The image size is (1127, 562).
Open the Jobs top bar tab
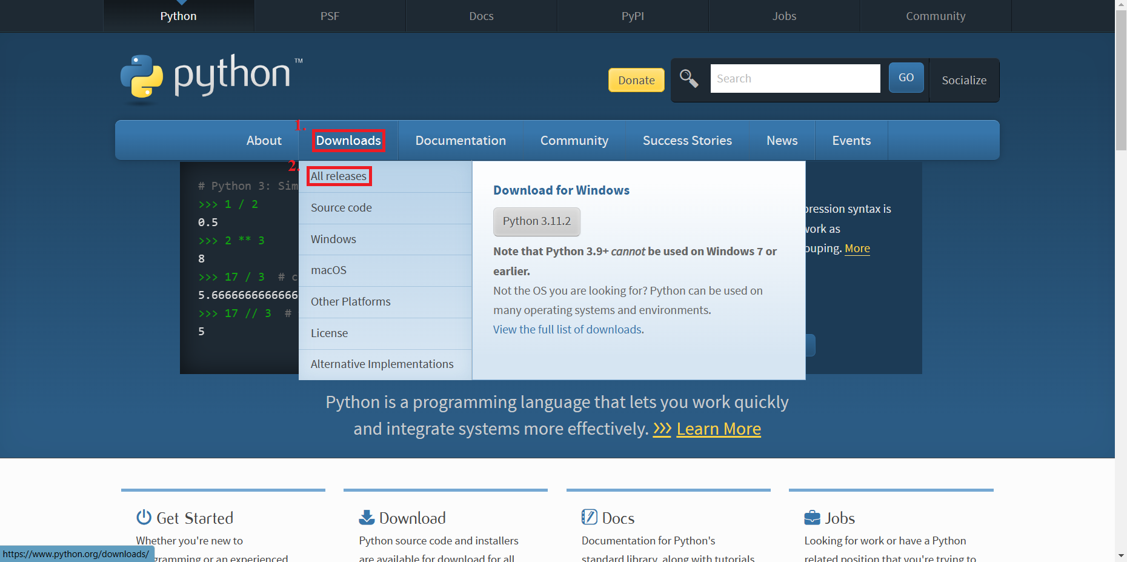click(785, 16)
